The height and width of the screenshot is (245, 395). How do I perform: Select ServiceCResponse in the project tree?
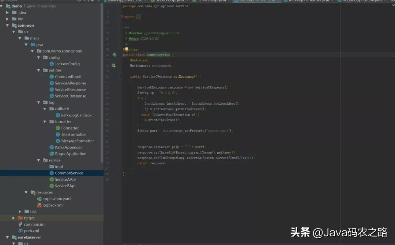point(70,96)
